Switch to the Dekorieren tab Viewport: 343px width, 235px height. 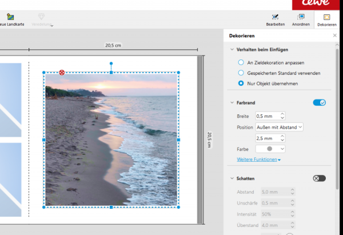tap(326, 20)
